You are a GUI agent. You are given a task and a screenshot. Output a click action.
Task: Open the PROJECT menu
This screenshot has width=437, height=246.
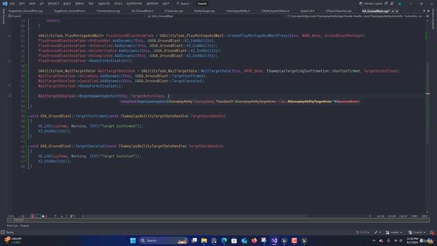53,3
